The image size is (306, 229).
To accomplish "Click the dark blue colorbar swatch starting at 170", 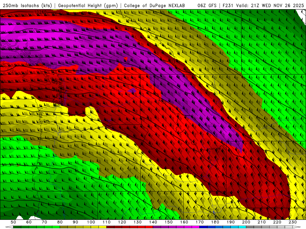I will click(x=203, y=227).
